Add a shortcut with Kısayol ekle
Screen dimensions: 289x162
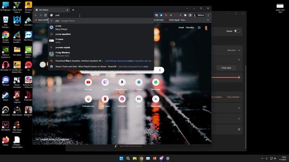click(x=156, y=101)
